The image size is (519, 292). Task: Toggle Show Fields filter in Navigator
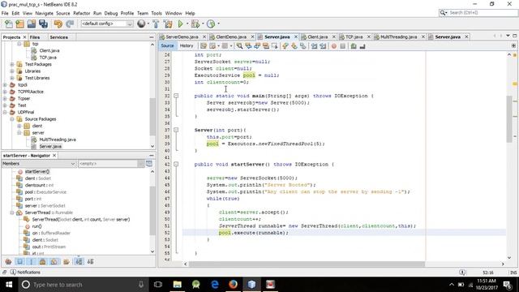[19, 261]
